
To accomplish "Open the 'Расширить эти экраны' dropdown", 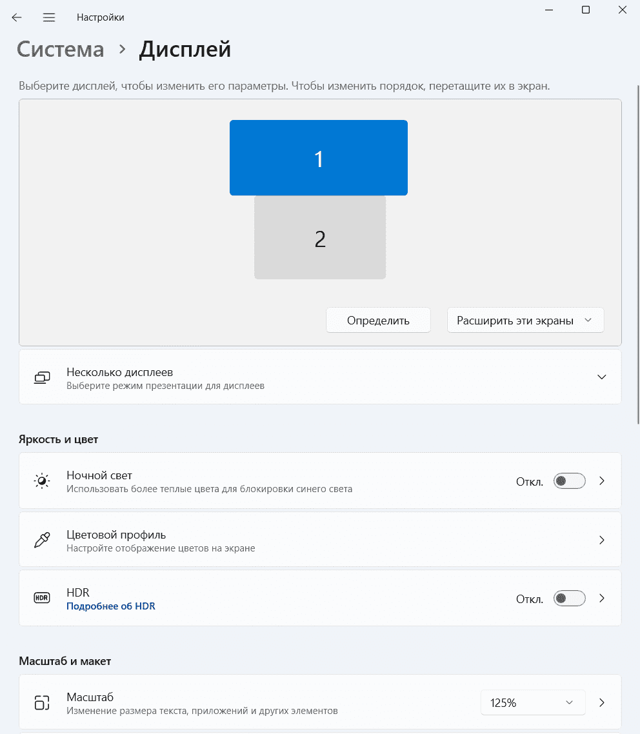I will click(525, 320).
